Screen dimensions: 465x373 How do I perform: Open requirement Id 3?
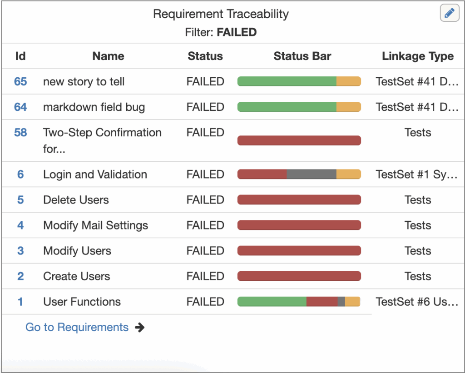click(20, 251)
